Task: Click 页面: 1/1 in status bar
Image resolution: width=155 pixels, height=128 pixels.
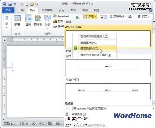Action: click(x=9, y=124)
